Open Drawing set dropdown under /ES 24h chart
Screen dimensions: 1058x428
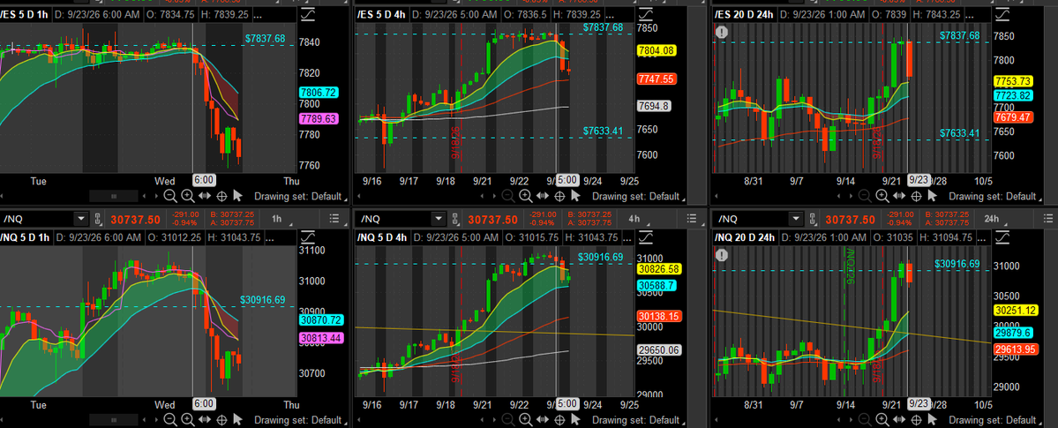[995, 197]
